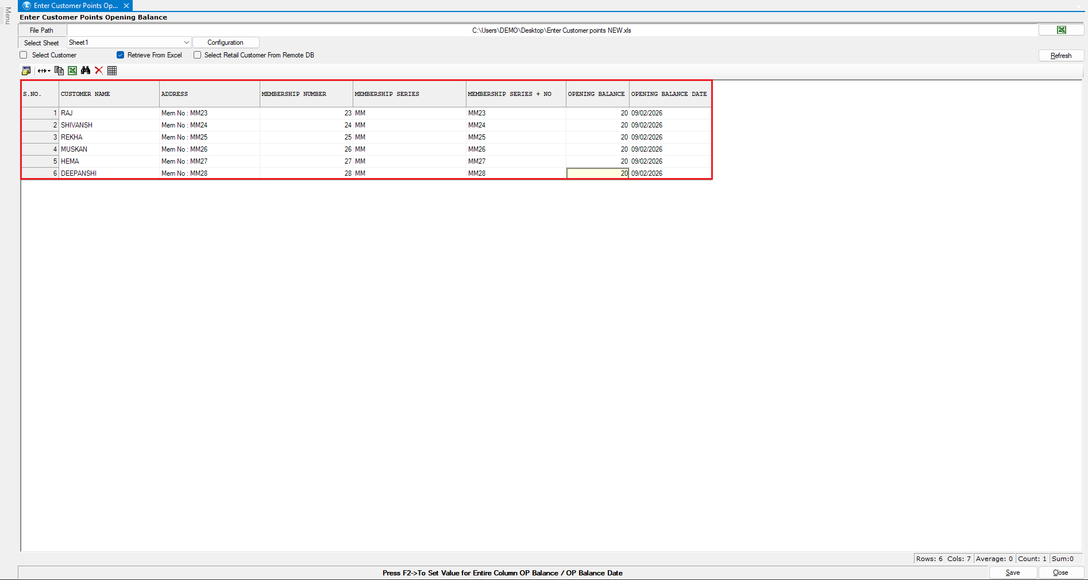
Task: Tick Select Retail Customer From Remote DB
Action: [x=197, y=55]
